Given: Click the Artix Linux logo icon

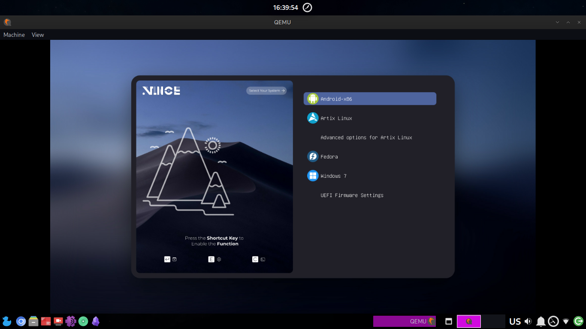Looking at the screenshot, I should pyautogui.click(x=313, y=118).
